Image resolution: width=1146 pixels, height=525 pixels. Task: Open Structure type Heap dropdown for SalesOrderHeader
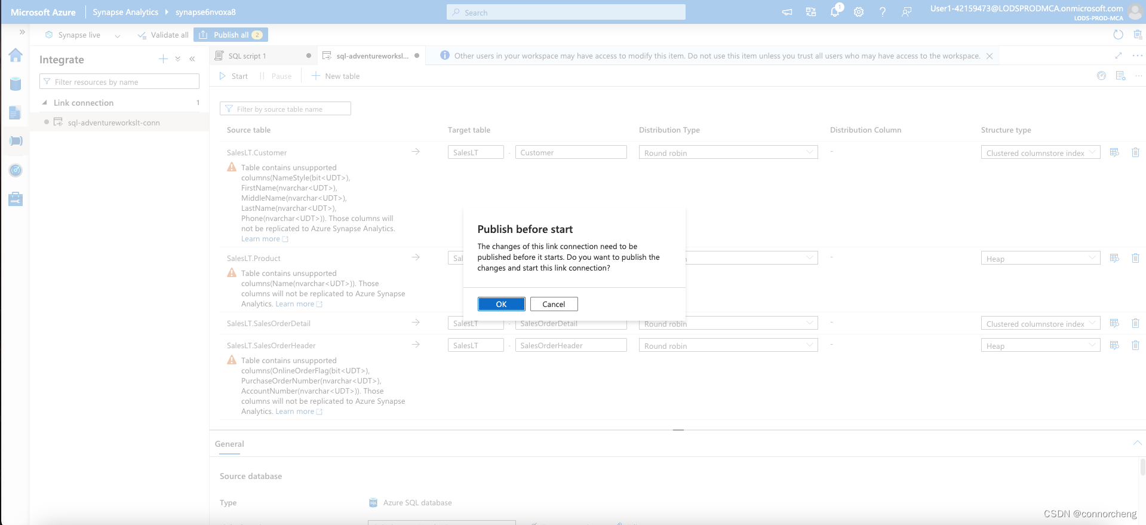tap(1040, 345)
